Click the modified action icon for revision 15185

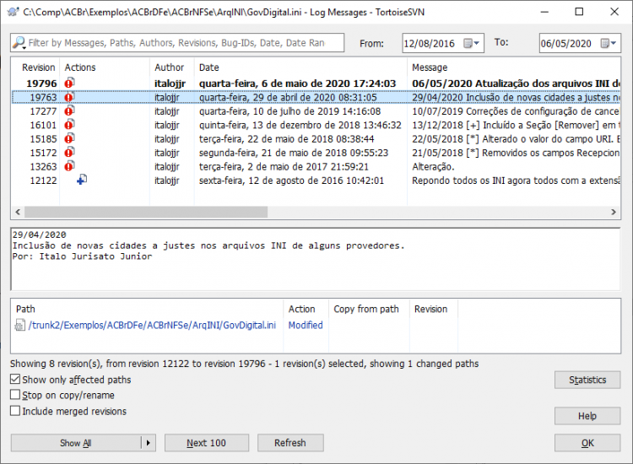point(69,138)
